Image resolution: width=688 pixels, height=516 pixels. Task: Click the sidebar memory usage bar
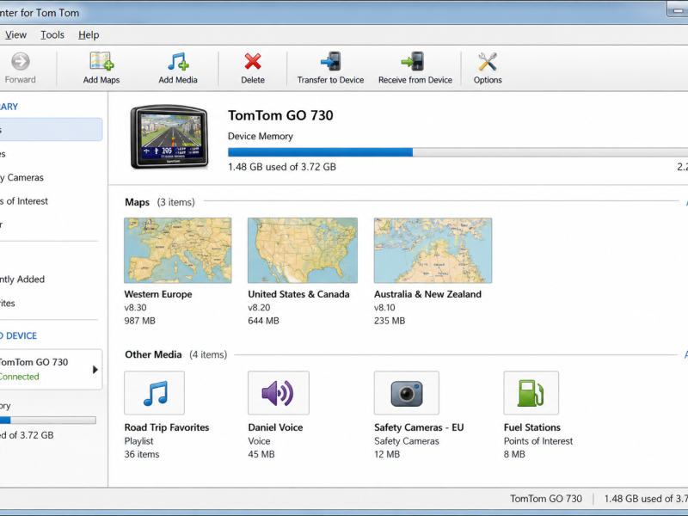point(48,421)
